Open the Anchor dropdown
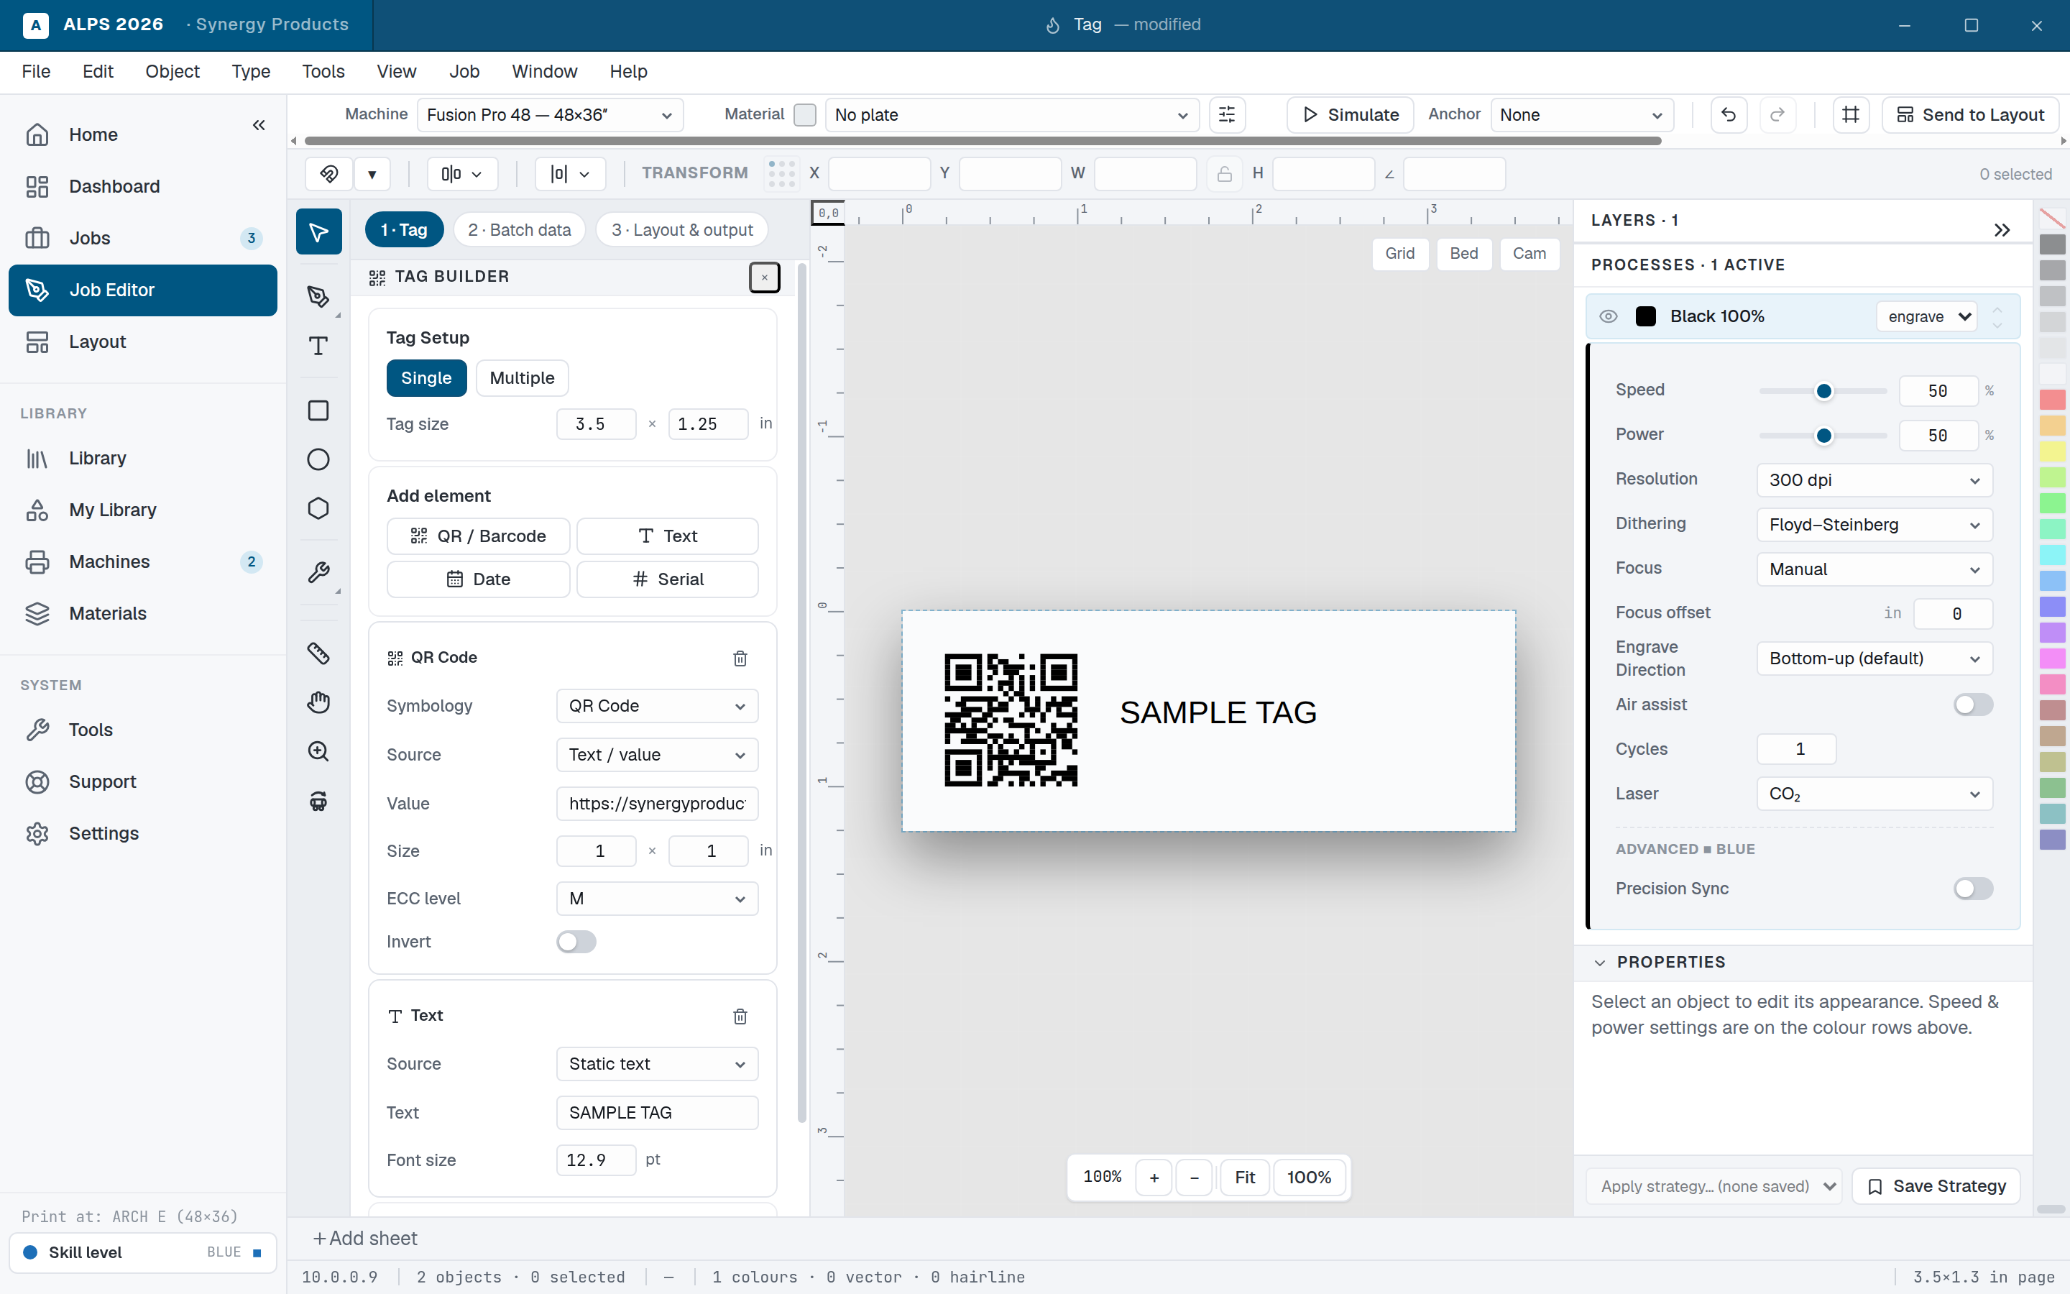This screenshot has height=1294, width=2070. (x=1581, y=115)
